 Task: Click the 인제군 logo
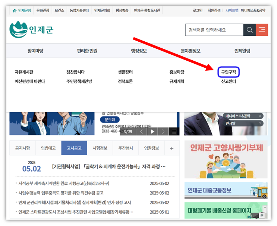31,29
